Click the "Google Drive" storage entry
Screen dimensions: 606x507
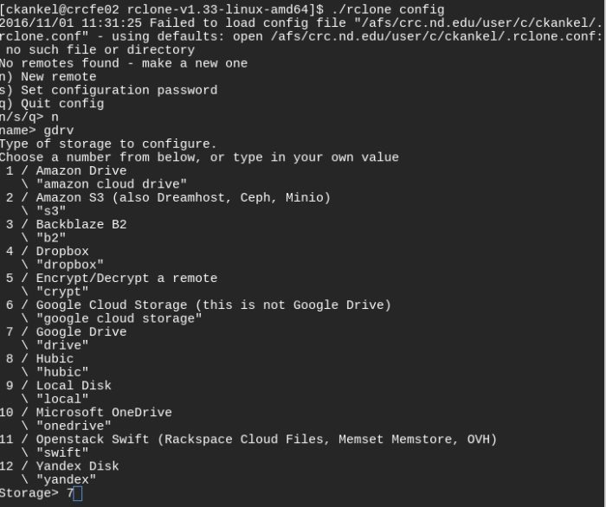pyautogui.click(x=81, y=332)
